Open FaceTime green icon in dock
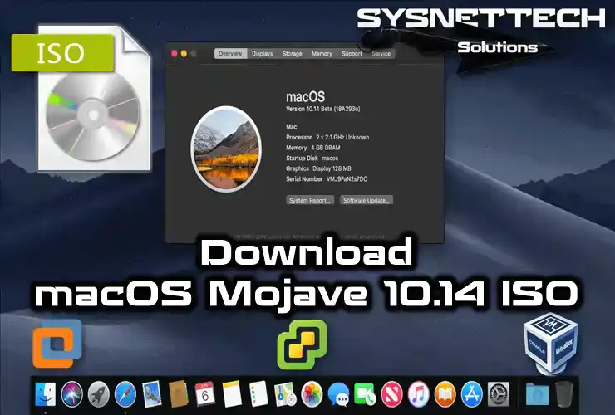Image resolution: width=615 pixels, height=415 pixels. tap(365, 394)
